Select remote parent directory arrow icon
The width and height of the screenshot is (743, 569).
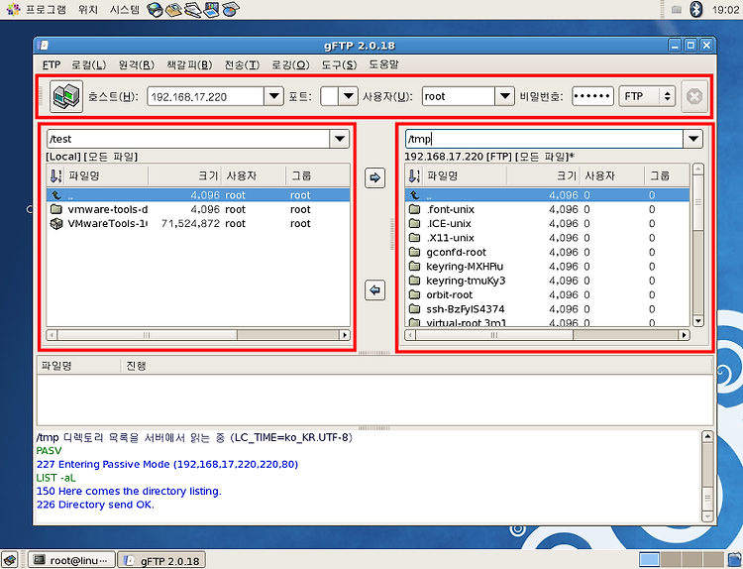415,195
